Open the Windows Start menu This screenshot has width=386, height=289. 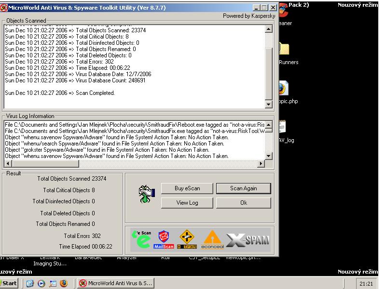pos(10,283)
